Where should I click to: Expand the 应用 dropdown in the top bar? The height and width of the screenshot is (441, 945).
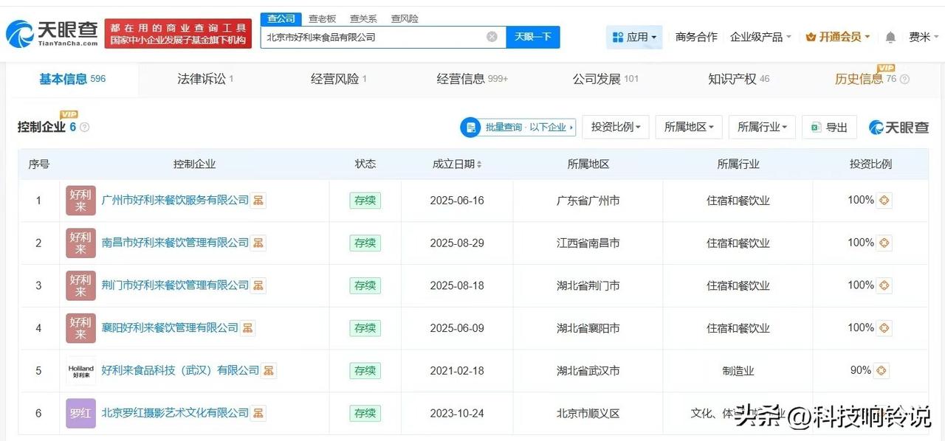point(636,35)
